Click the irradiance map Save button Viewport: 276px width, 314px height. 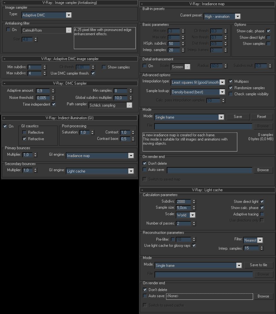click(x=238, y=117)
